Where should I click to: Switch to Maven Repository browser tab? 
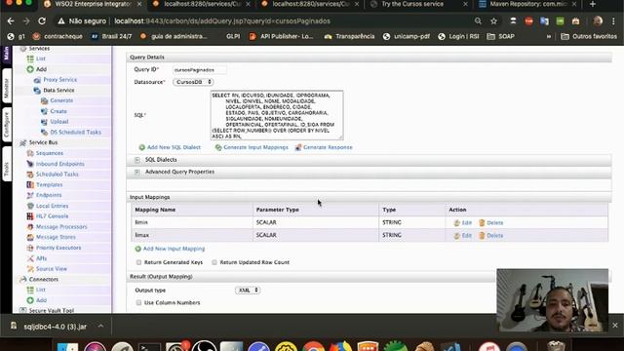[527, 4]
